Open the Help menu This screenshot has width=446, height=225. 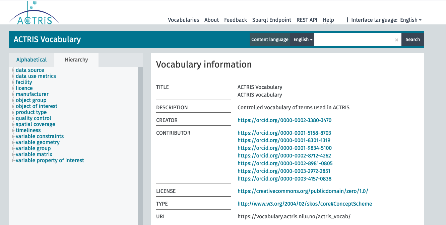coord(328,20)
